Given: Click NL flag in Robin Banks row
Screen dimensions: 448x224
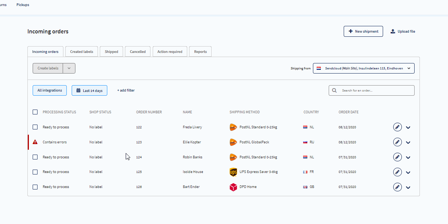Looking at the screenshot, I should click(305, 157).
